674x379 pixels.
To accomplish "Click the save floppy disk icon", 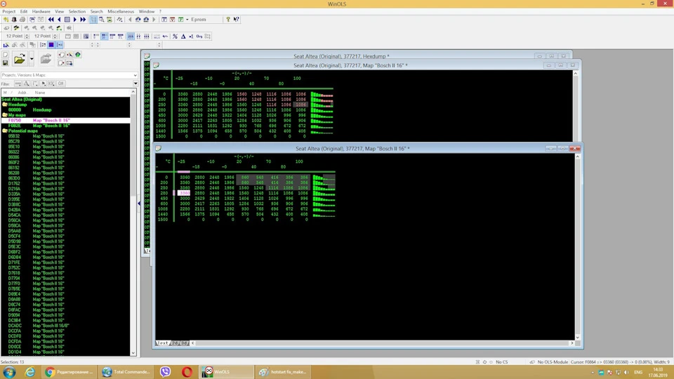I will click(x=5, y=63).
